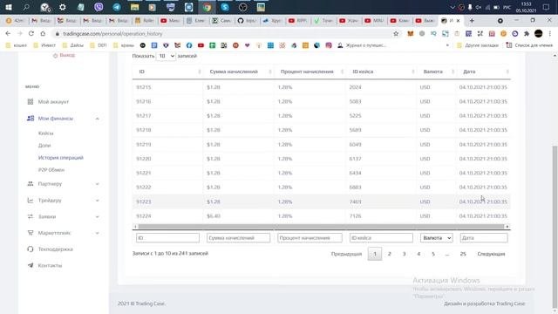Select table row with ID 91224
The height and width of the screenshot is (314, 558).
(x=322, y=216)
